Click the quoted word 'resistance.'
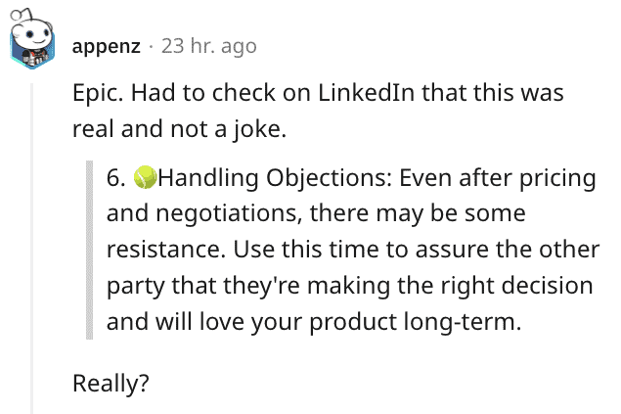 [166, 250]
